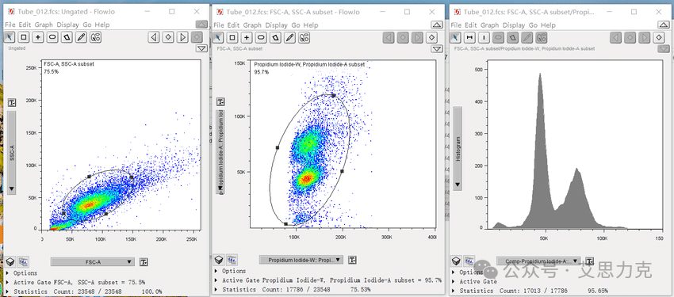This screenshot has height=297, width=674.
Task: Select the quadrant gate tool in Ungated window
Action: pyautogui.click(x=38, y=37)
